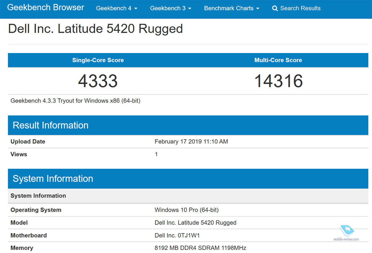Select the Windows 10 Pro (64-bit) value
Image resolution: width=372 pixels, height=253 pixels.
187,210
